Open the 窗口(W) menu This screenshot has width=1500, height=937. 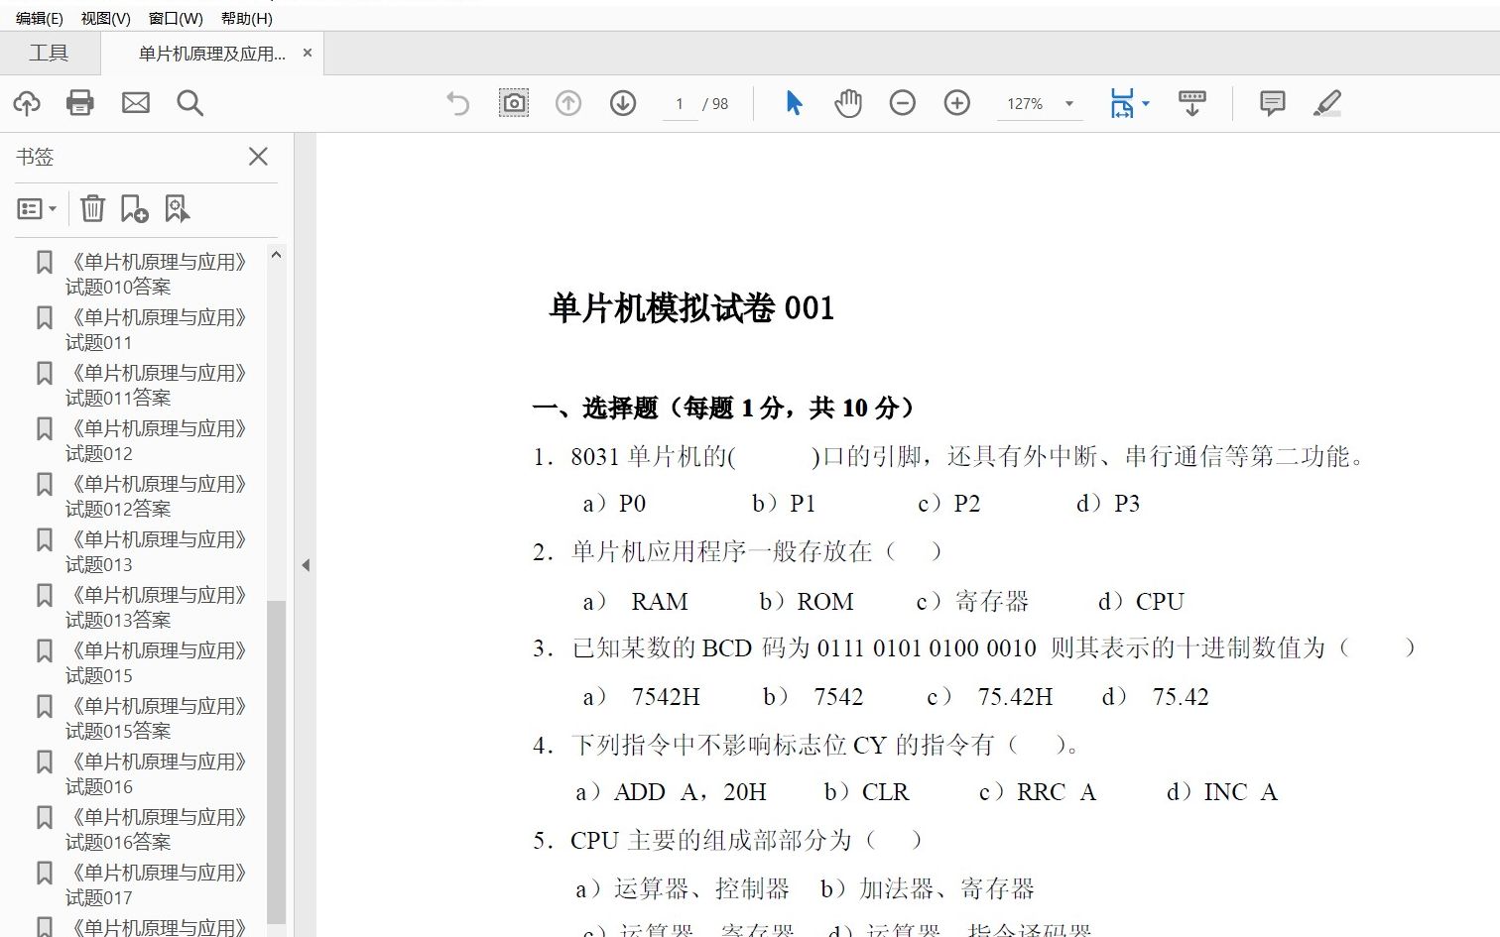176,18
